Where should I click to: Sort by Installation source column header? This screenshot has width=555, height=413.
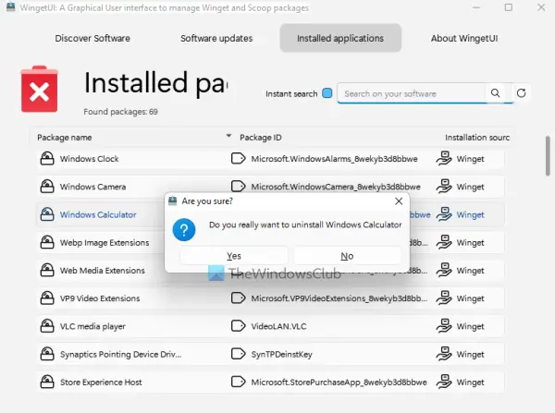(x=477, y=138)
